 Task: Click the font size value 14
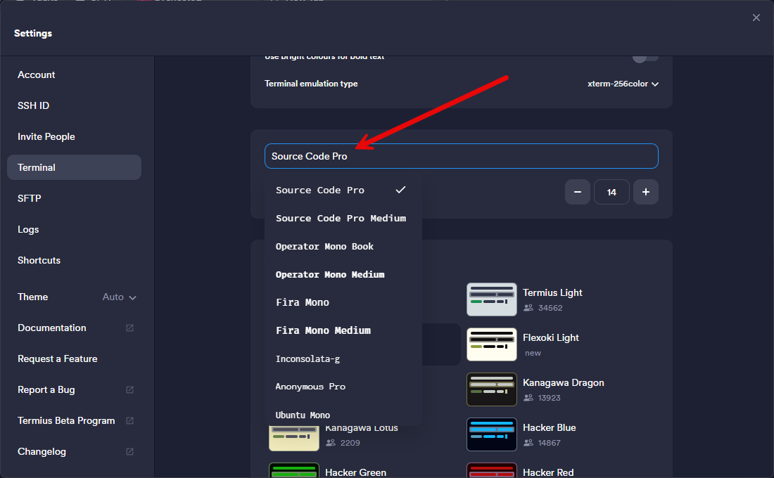coord(611,192)
